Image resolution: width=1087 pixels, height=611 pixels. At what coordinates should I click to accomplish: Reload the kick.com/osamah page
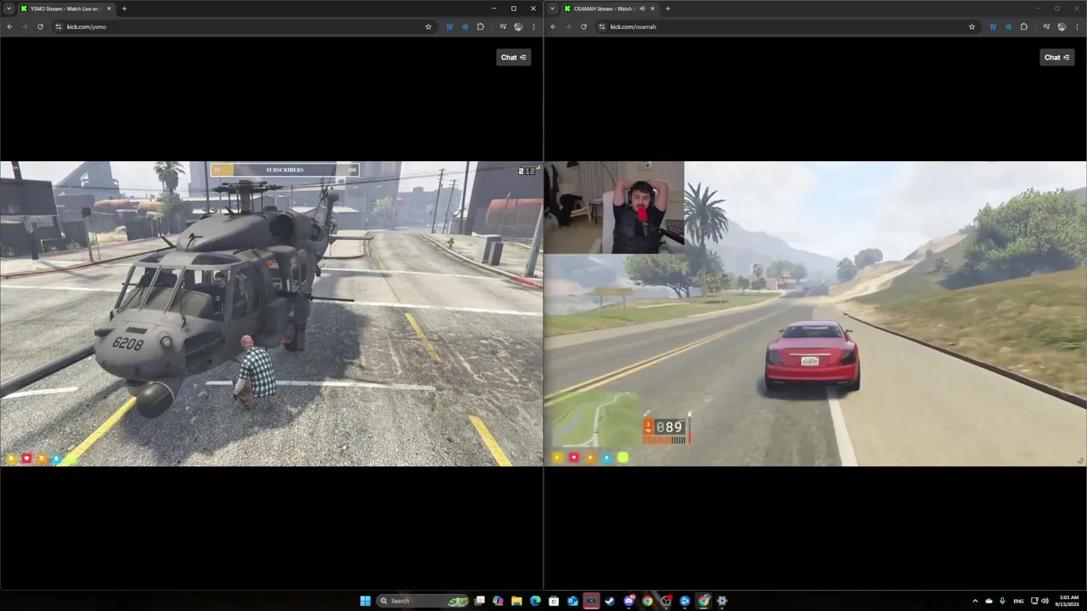pyautogui.click(x=583, y=26)
